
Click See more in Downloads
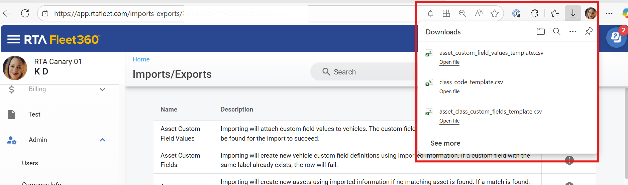pos(445,143)
